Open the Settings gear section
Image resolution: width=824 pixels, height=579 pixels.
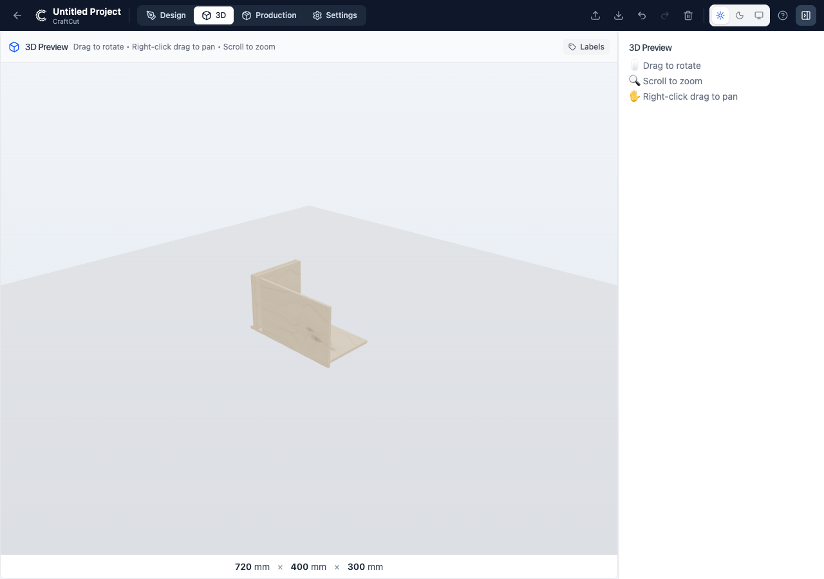pyautogui.click(x=335, y=15)
